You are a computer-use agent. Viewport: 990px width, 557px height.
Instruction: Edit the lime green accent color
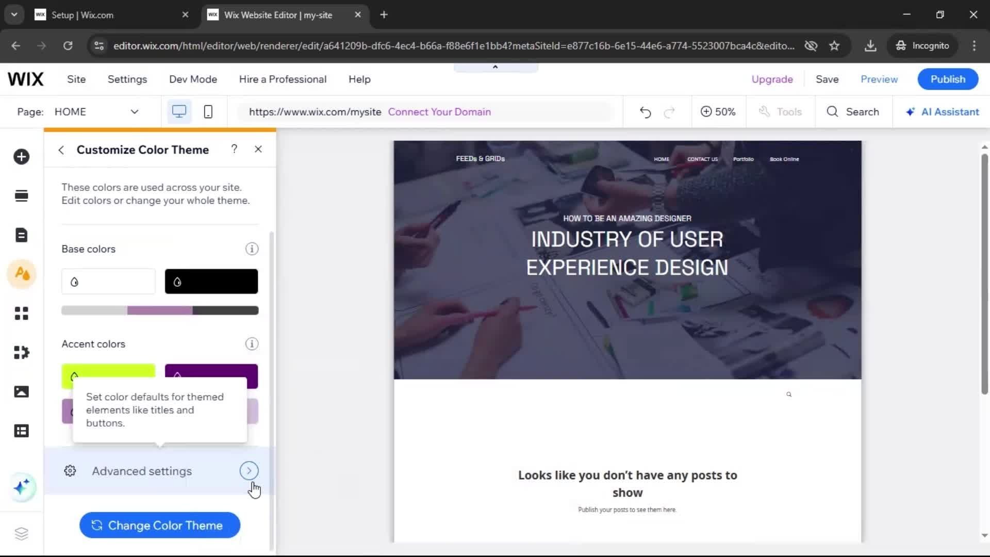point(108,371)
